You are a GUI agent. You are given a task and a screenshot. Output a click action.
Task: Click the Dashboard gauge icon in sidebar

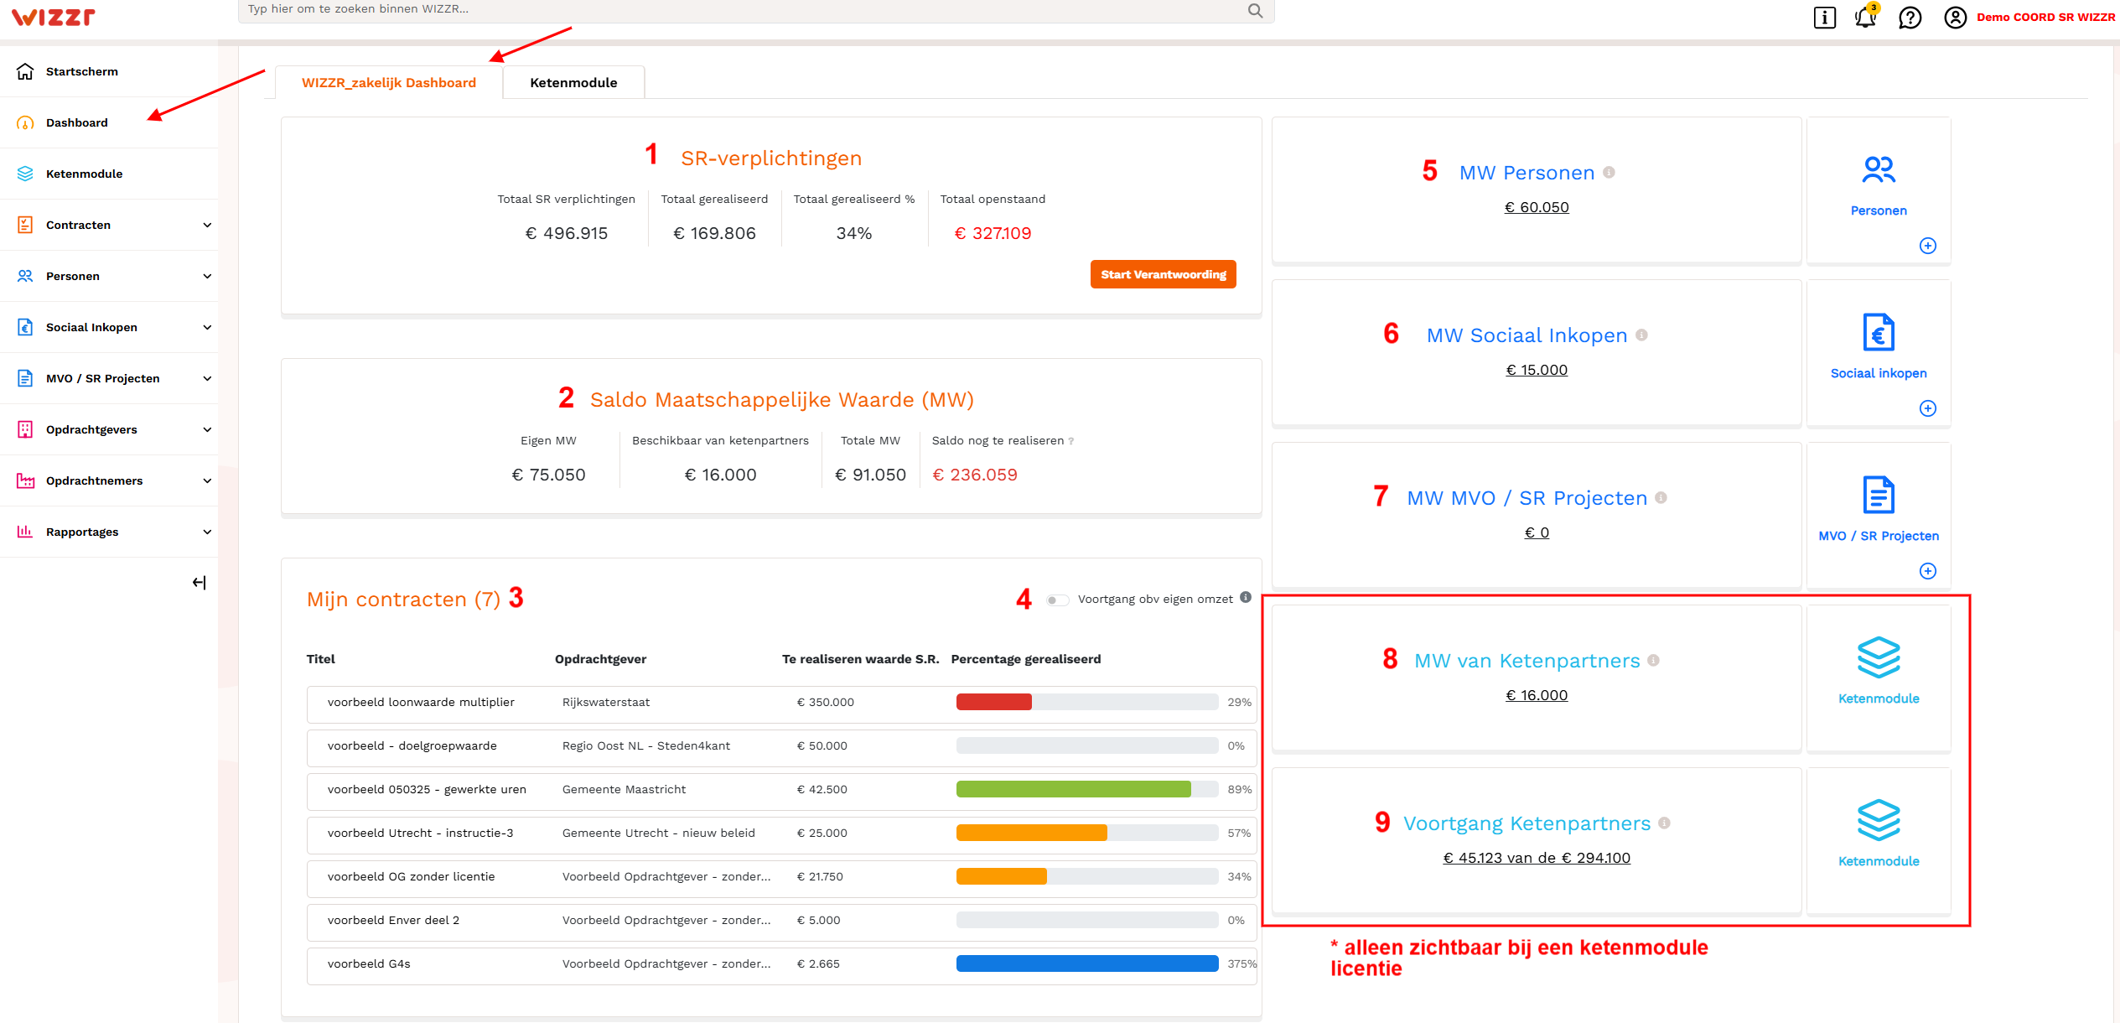coord(25,122)
